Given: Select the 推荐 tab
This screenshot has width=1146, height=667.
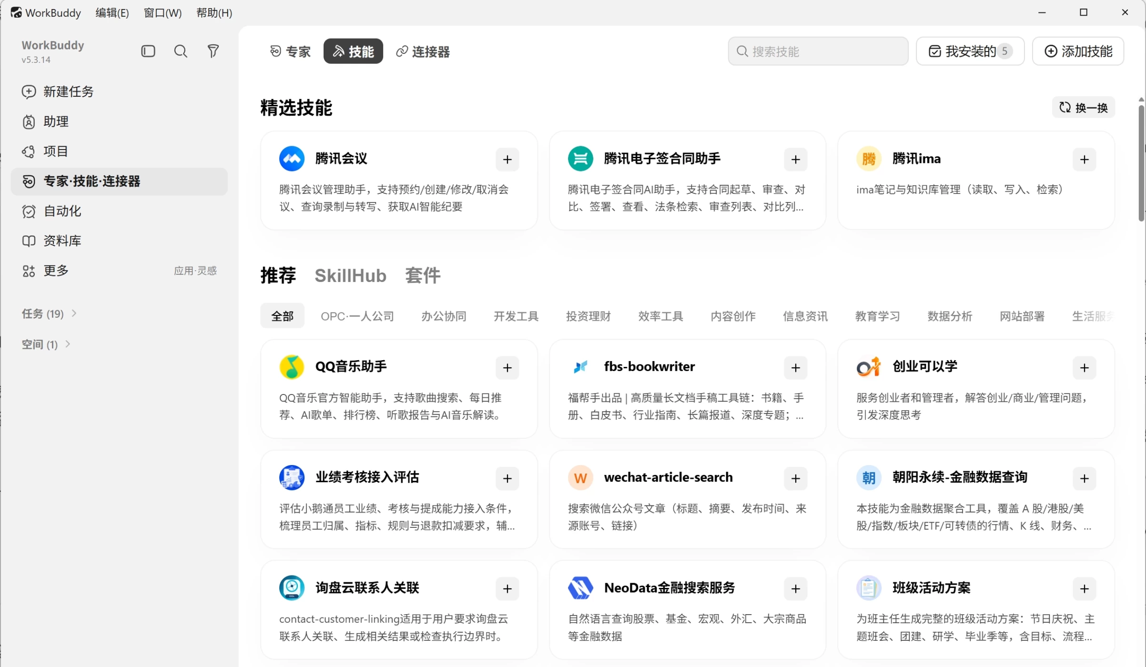Looking at the screenshot, I should 278,275.
